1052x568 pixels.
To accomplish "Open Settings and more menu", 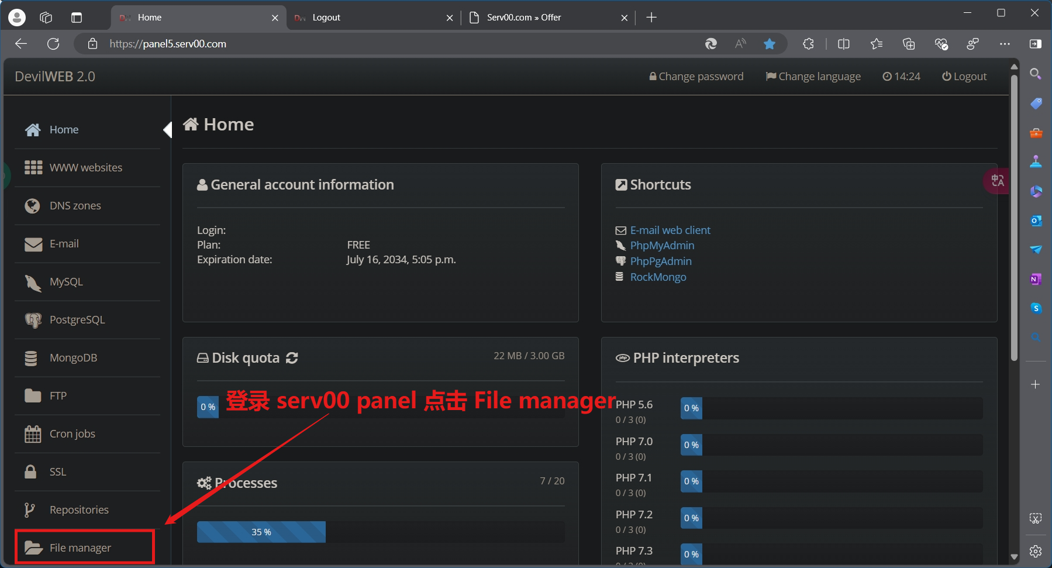I will [1005, 44].
